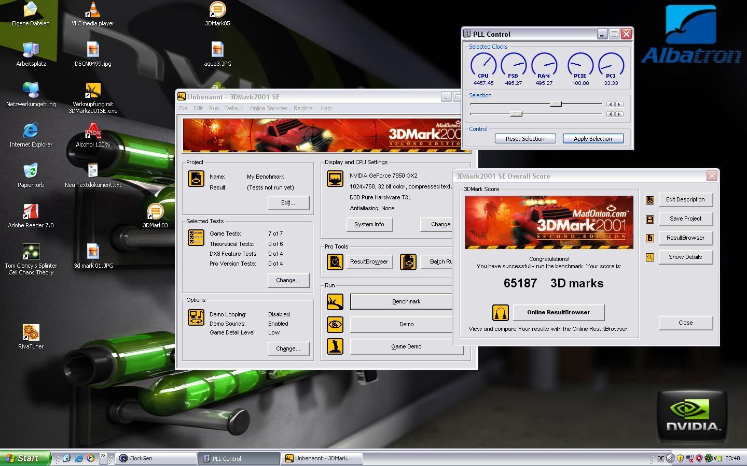Click the monitor icon in Display and CPU Settings
Image resolution: width=747 pixels, height=466 pixels.
pyautogui.click(x=335, y=179)
